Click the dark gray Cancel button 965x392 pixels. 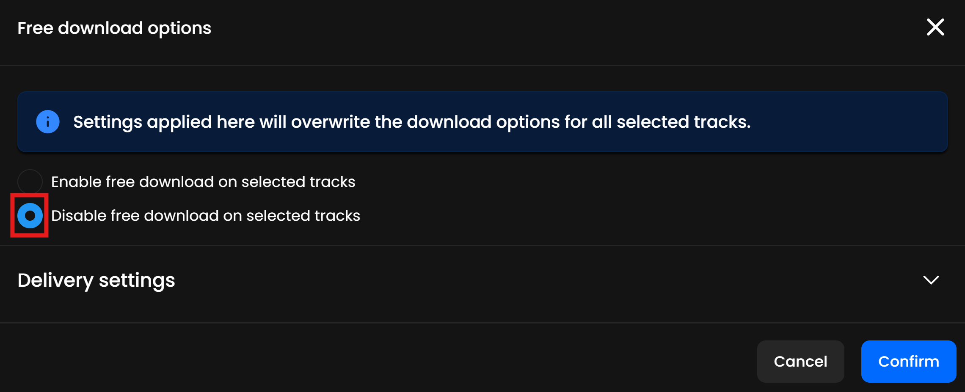[800, 362]
